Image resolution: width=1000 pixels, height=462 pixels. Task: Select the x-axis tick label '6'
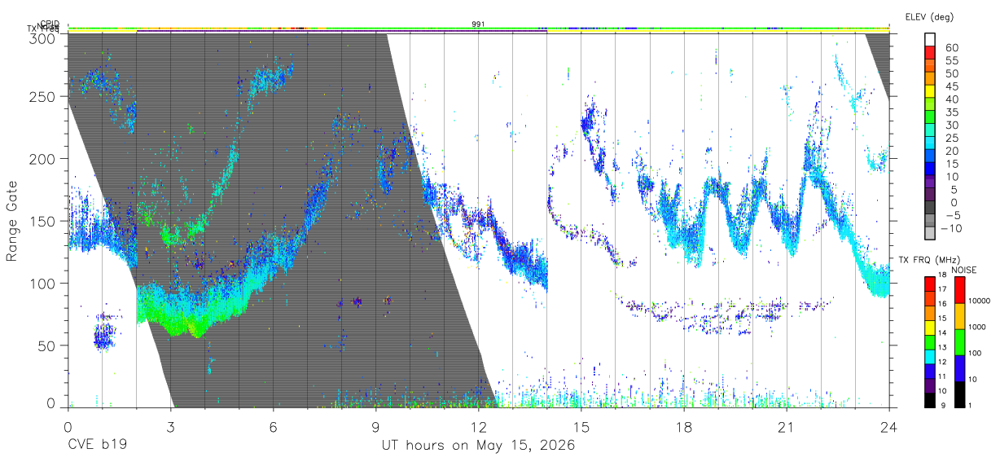273,427
